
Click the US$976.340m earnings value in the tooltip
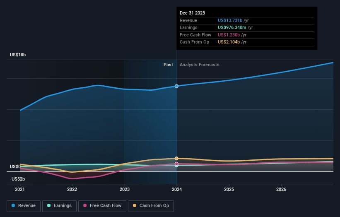point(234,28)
